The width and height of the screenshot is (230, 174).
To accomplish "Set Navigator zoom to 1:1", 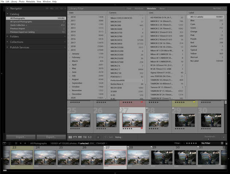I will [57, 8].
